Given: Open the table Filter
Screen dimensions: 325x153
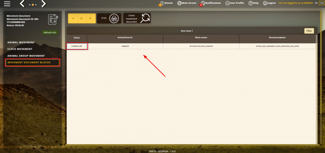Looking at the screenshot, I should (x=309, y=31).
